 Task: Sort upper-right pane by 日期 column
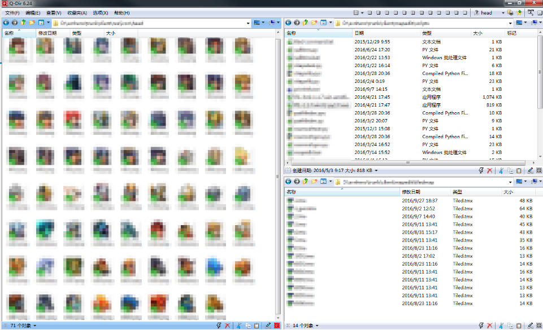tap(386, 33)
